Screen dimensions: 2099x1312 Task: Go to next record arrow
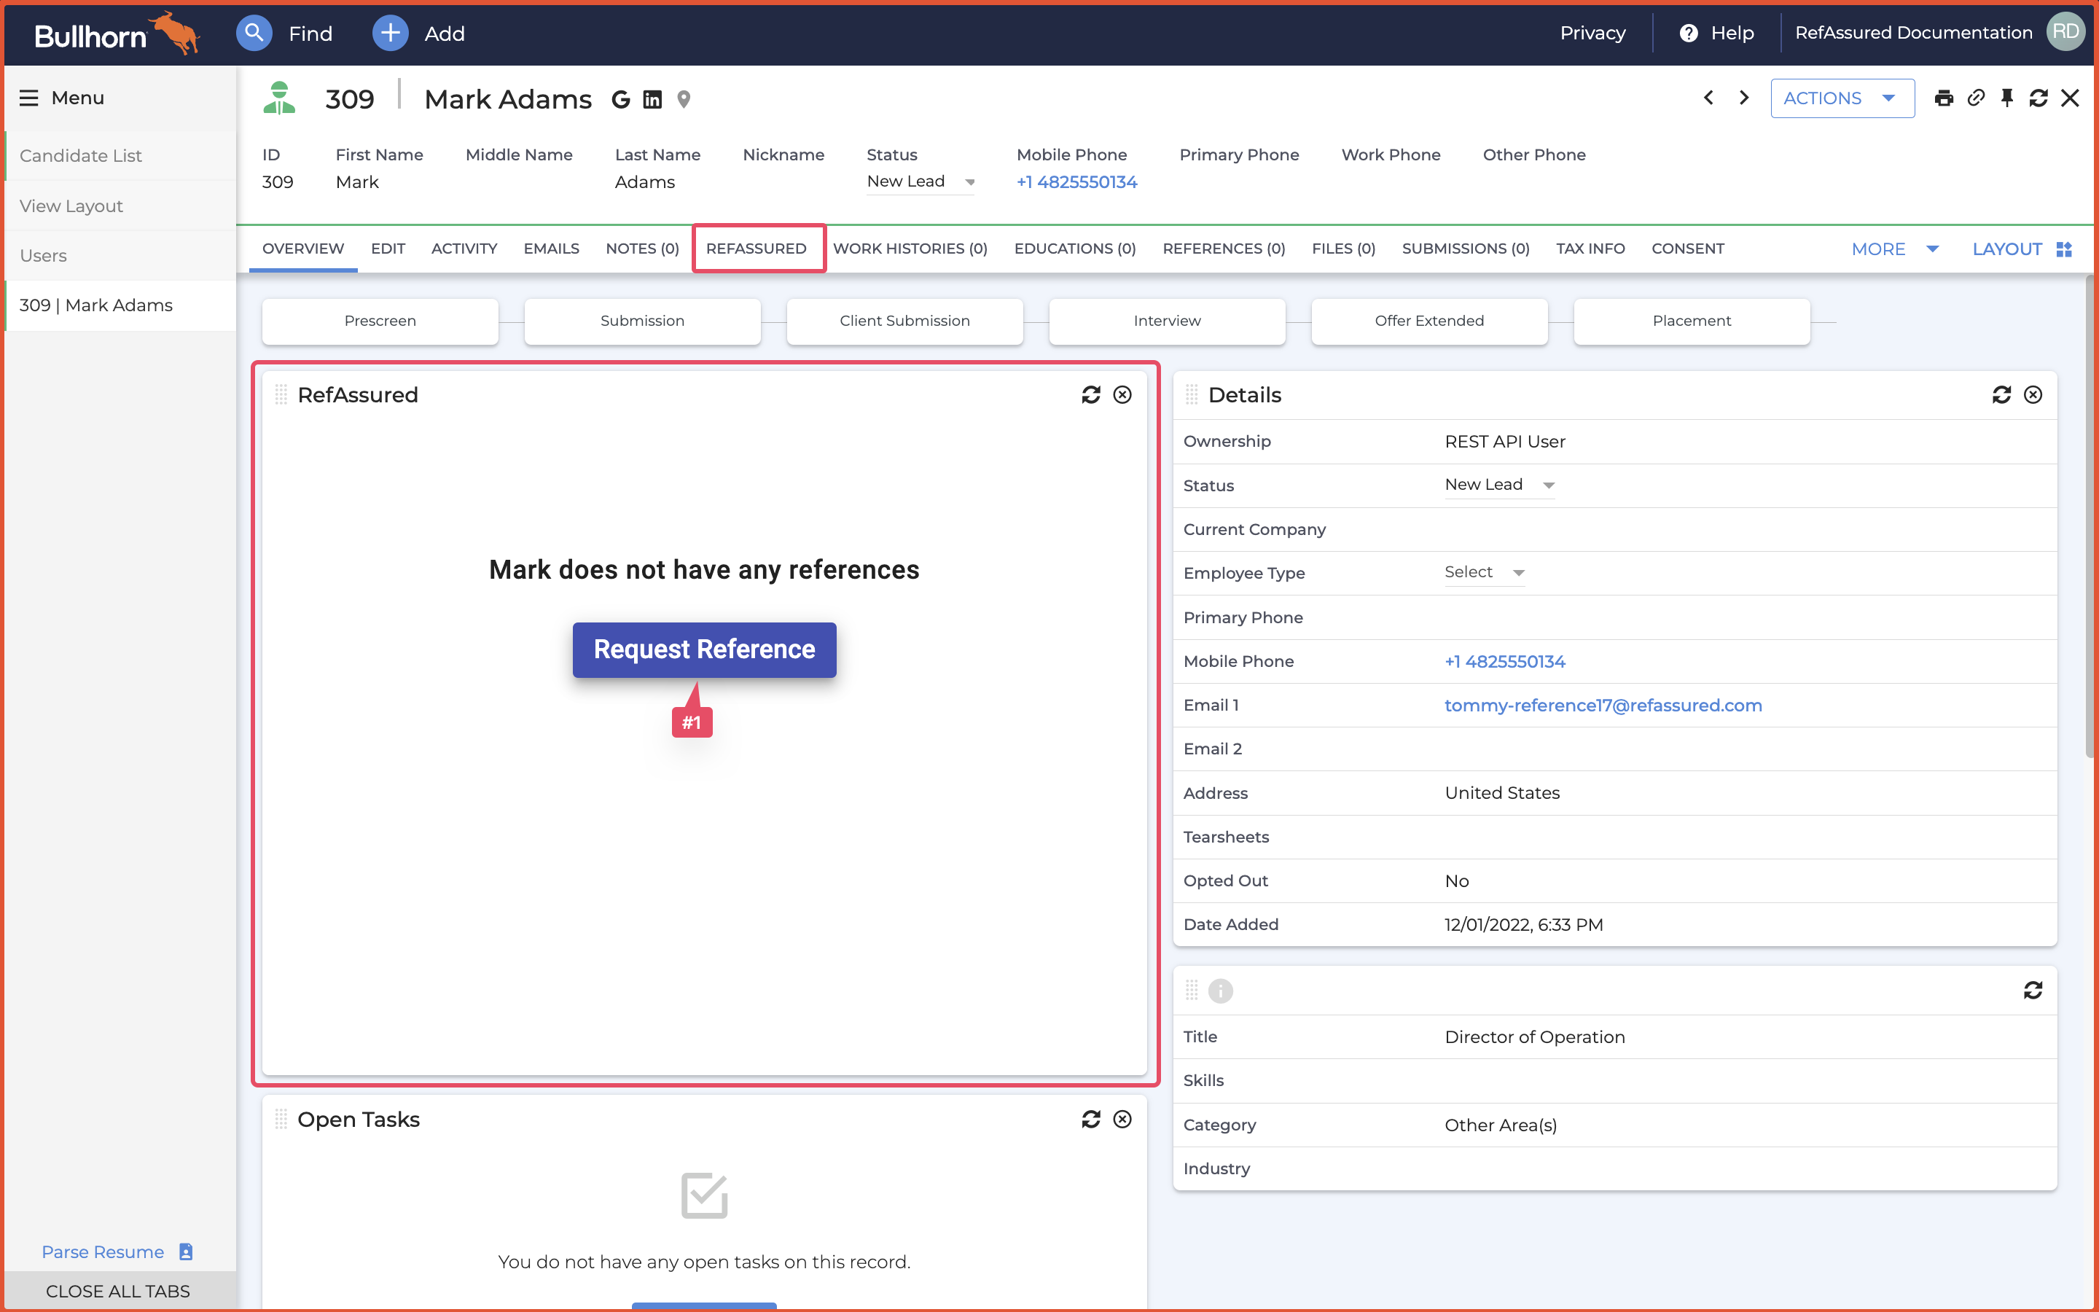(x=1744, y=98)
